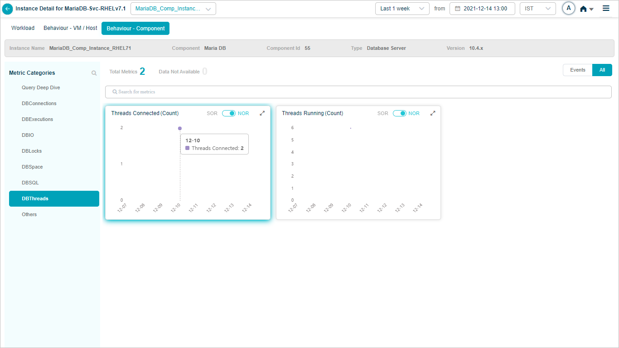Click the 12-07 axis label on Threads Running
This screenshot has width=619, height=348.
click(293, 208)
